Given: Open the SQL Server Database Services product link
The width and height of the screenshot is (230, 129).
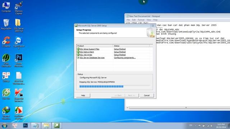Looking at the screenshot, I should point(92,58).
